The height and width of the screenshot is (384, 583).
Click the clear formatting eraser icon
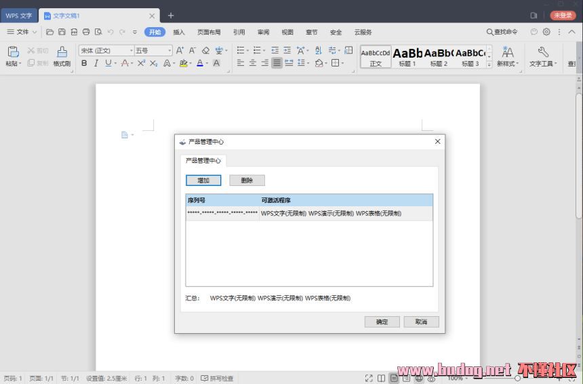click(206, 50)
